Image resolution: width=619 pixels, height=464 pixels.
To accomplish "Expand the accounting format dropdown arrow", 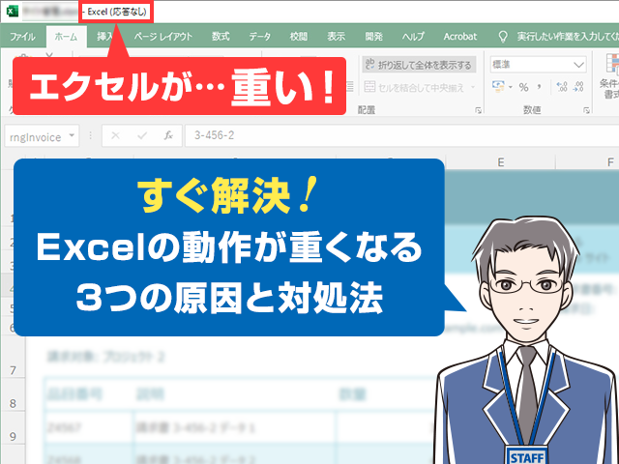I will click(511, 87).
